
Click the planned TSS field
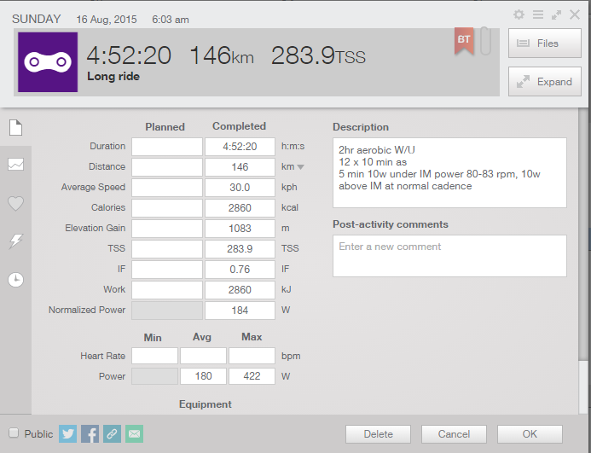[x=167, y=249]
